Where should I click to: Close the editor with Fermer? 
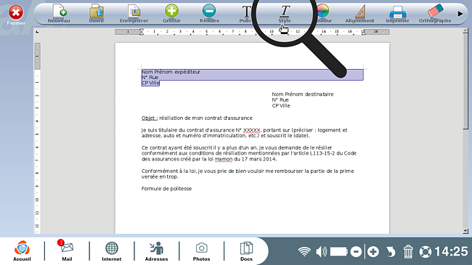16,15
